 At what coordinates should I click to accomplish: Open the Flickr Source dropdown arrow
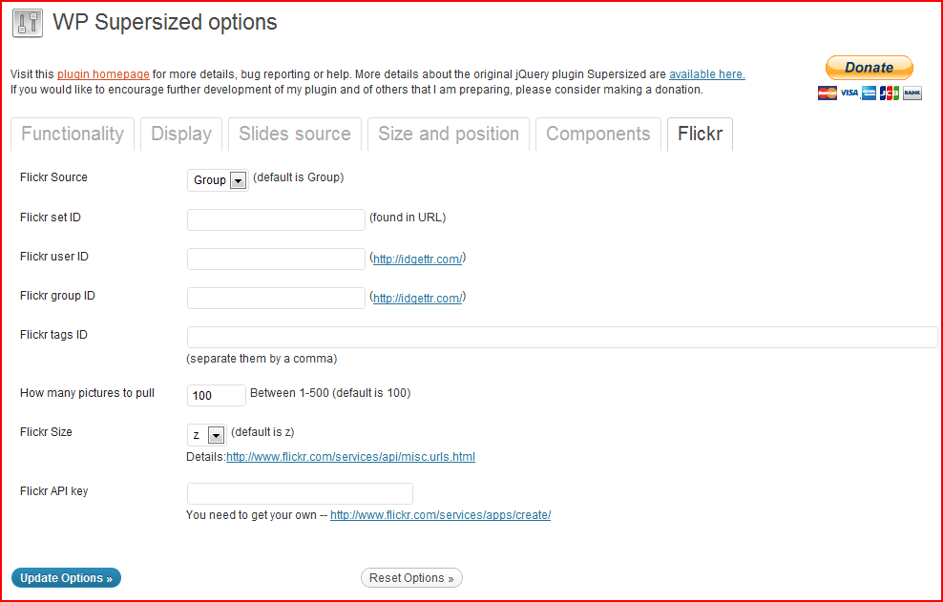coord(239,180)
